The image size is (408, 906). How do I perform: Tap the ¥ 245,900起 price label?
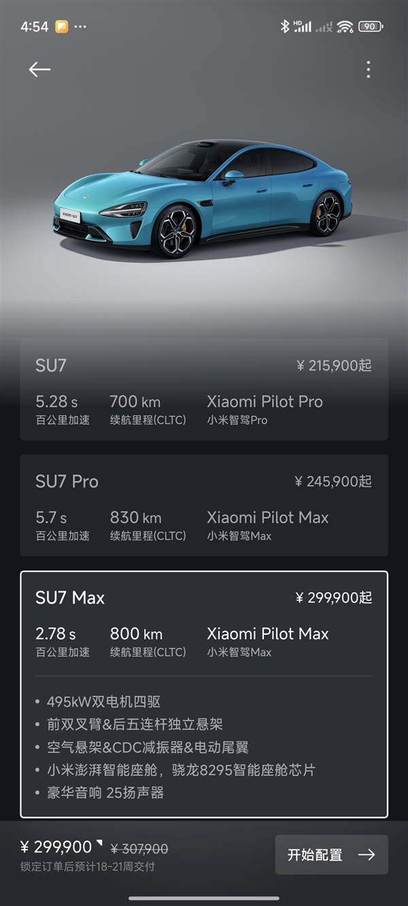pos(333,481)
